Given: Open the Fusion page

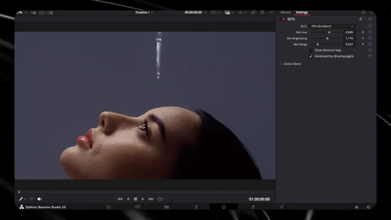Looking at the screenshot, I should 195,207.
